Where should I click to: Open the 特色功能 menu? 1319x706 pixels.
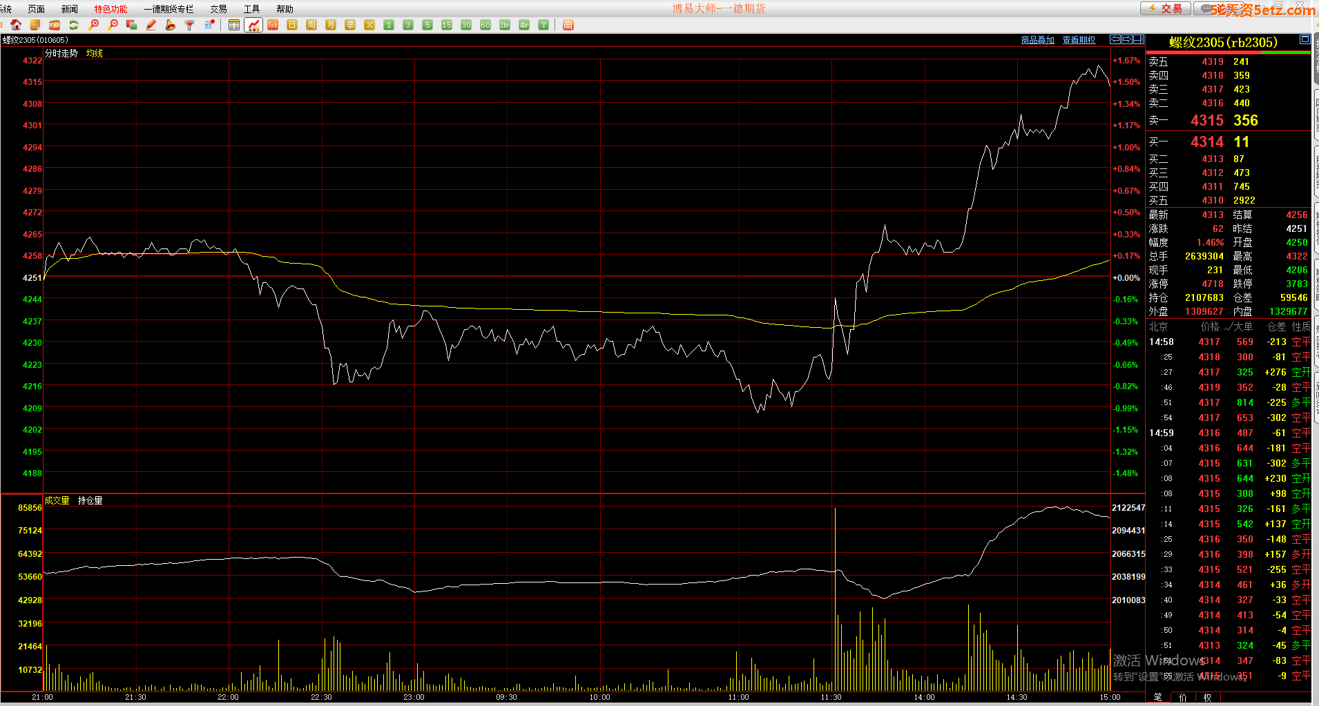pos(110,9)
